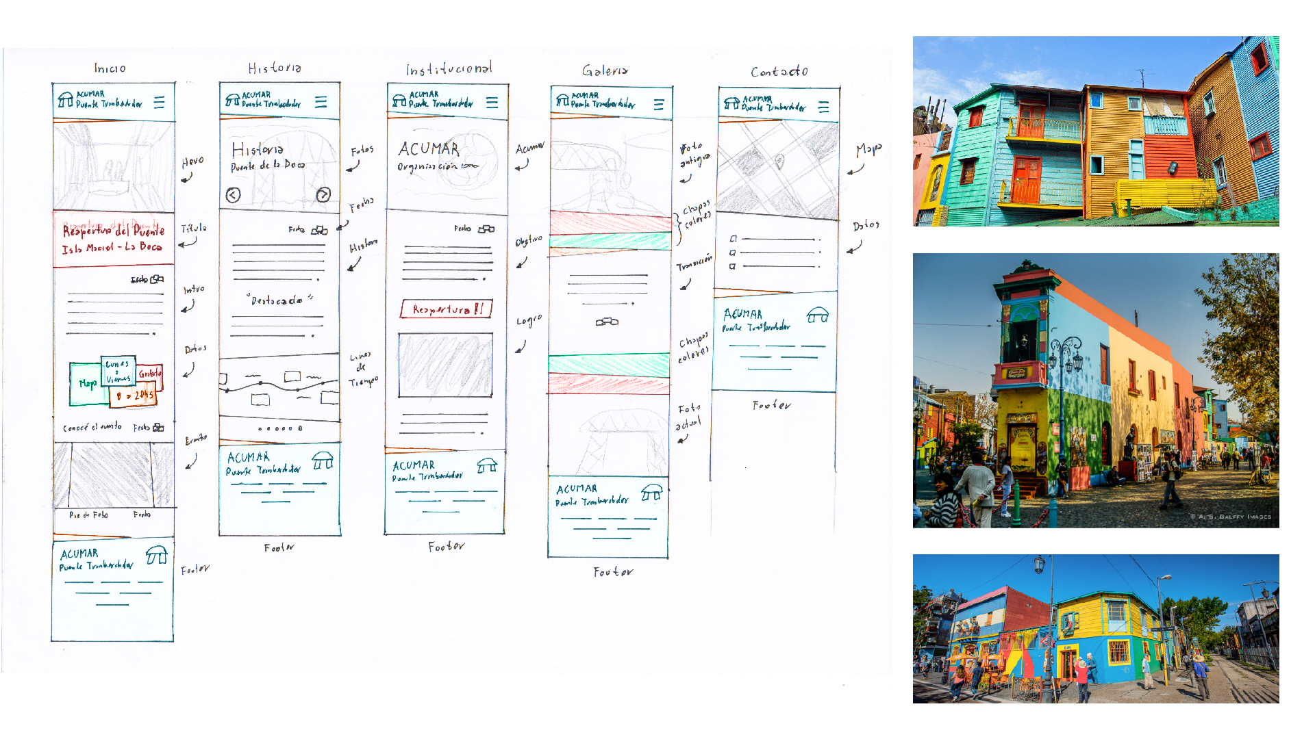Click the Conocé el evento link in Inicio

pos(92,427)
